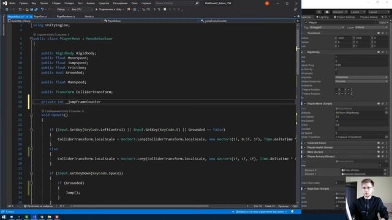Click object picker beside Pistol element
This screenshot has height=220, width=392.
385,170
